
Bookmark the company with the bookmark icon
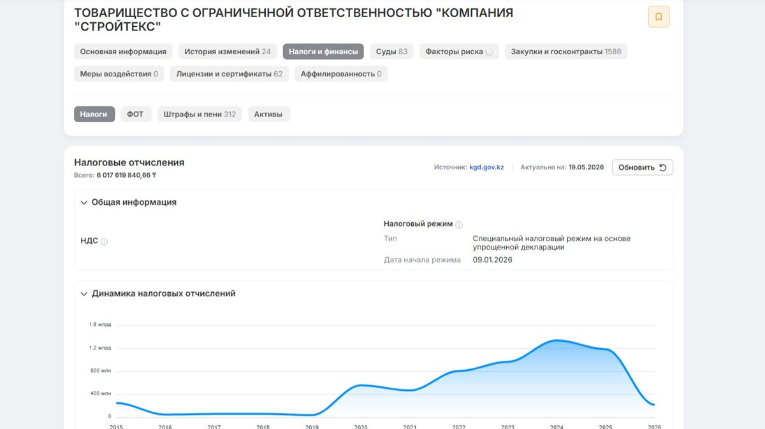pos(659,17)
